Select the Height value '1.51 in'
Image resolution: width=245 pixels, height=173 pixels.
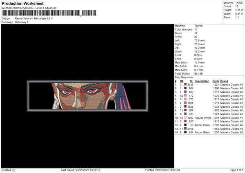coord(239,10)
